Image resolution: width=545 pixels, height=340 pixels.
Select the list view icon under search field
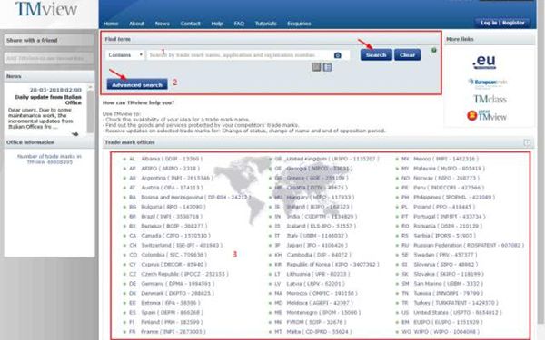pos(327,66)
